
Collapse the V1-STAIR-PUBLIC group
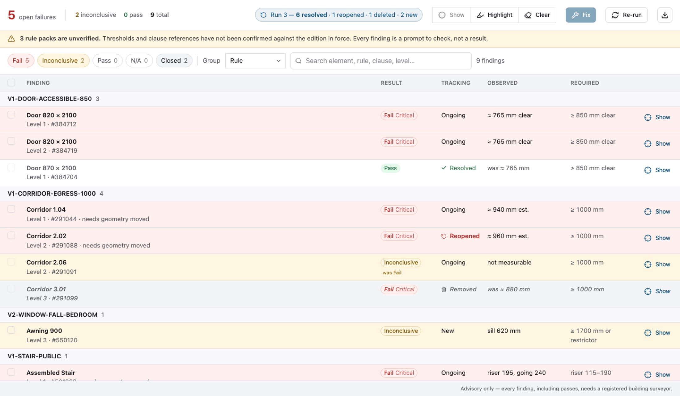click(x=340, y=356)
